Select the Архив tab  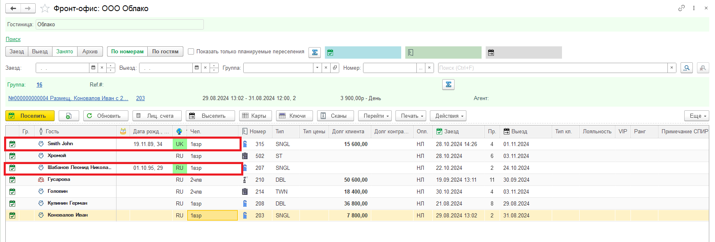[90, 52]
